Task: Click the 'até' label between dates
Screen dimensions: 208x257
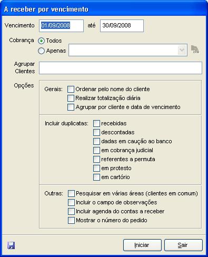Action: click(92, 25)
